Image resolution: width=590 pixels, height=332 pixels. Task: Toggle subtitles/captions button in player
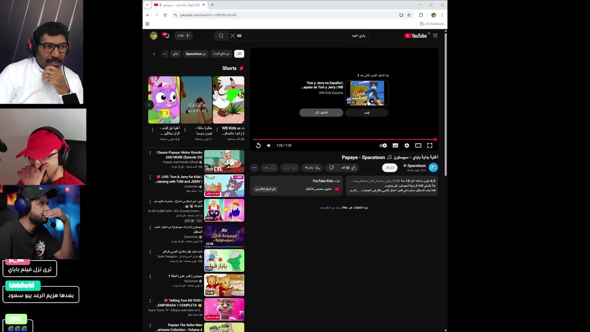pyautogui.click(x=395, y=145)
